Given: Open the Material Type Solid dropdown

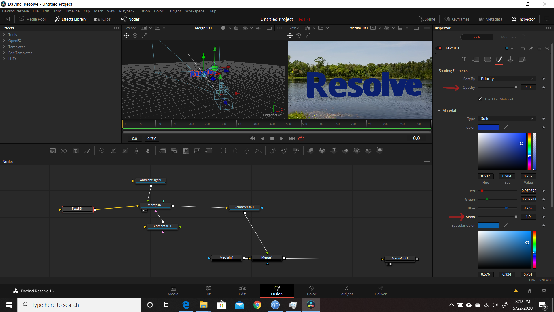Looking at the screenshot, I should pyautogui.click(x=507, y=119).
